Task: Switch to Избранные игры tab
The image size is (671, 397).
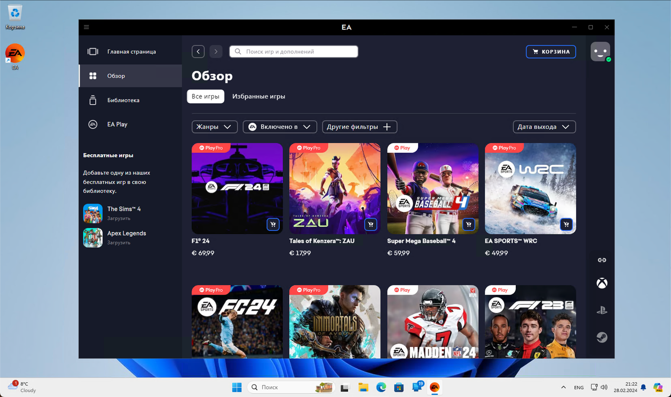Action: point(259,96)
